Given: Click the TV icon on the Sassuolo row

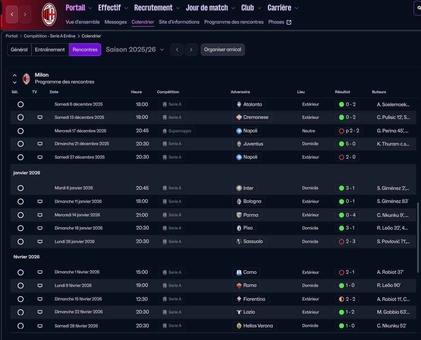Looking at the screenshot, I should click(x=40, y=242).
